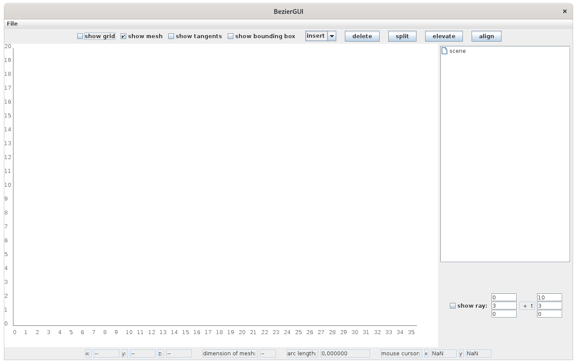Uncheck the show mesh checkbox
Image resolution: width=577 pixels, height=364 pixels.
click(124, 36)
